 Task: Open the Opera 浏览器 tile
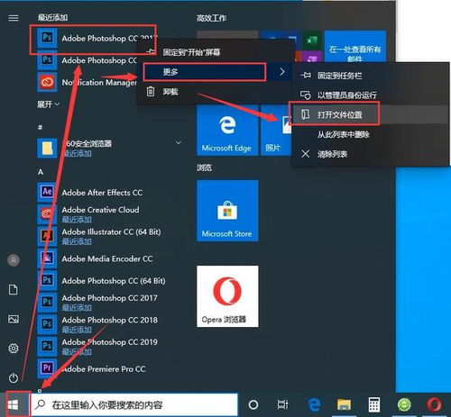pyautogui.click(x=227, y=296)
